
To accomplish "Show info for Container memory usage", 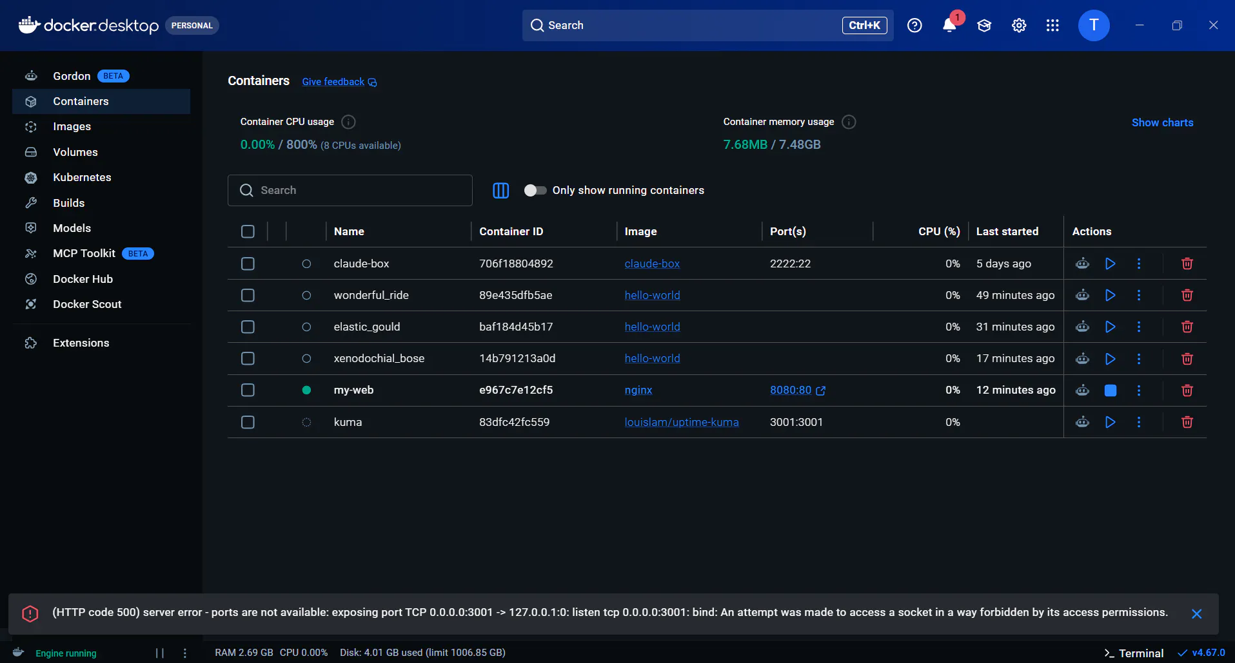I will pyautogui.click(x=849, y=122).
